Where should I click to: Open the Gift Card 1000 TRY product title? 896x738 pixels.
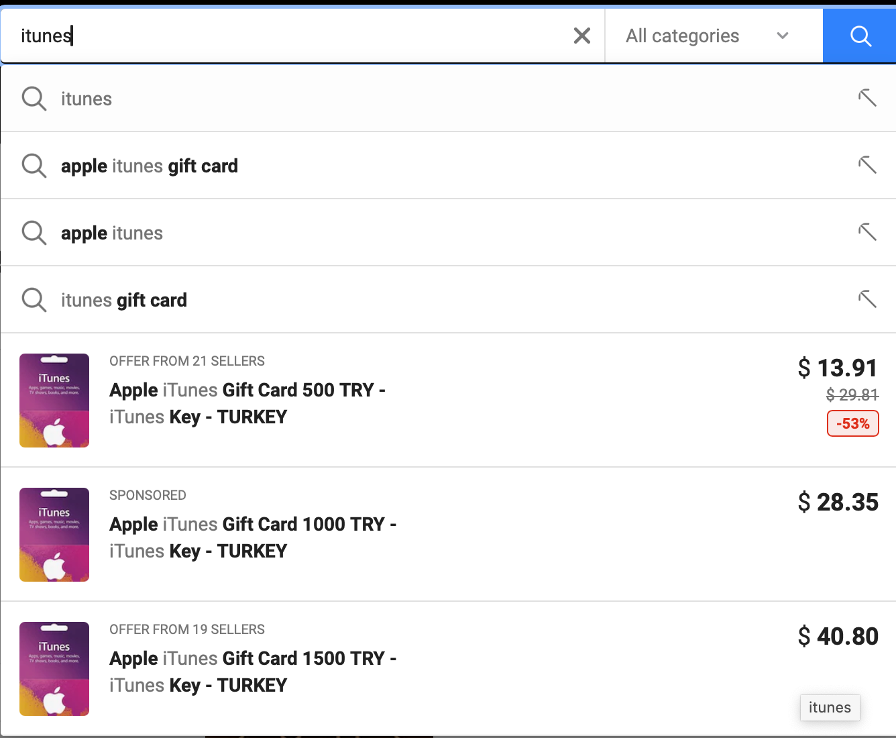pyautogui.click(x=253, y=537)
